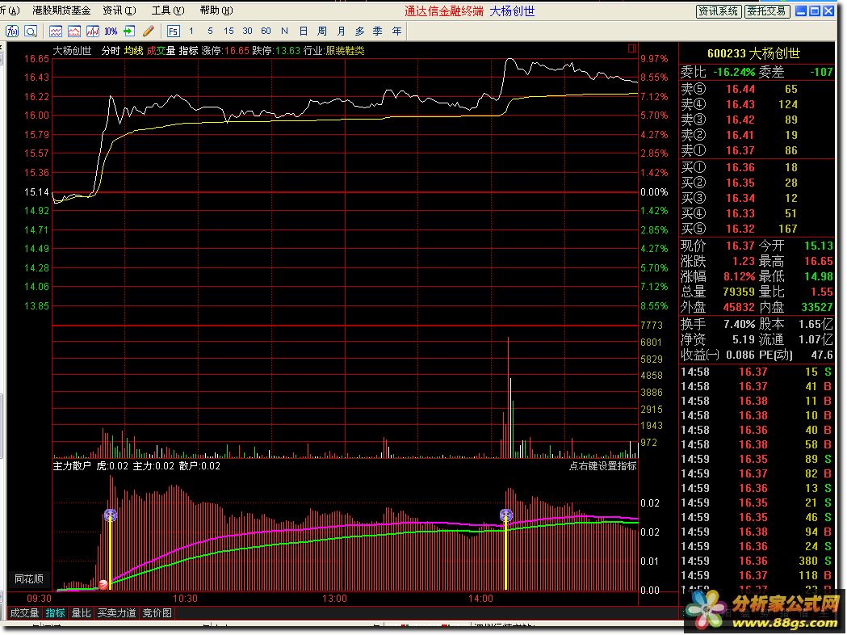Image resolution: width=847 pixels, height=635 pixels.
Task: Select the red area chart icon
Action: (74, 32)
